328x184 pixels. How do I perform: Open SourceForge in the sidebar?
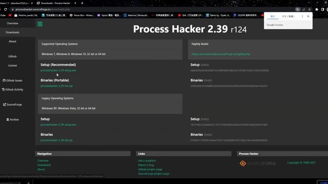coord(12,104)
